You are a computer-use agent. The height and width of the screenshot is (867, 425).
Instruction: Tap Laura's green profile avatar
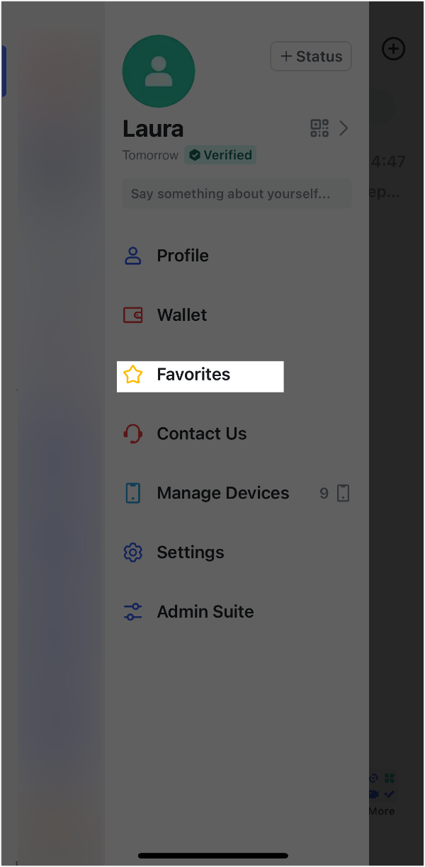[159, 71]
